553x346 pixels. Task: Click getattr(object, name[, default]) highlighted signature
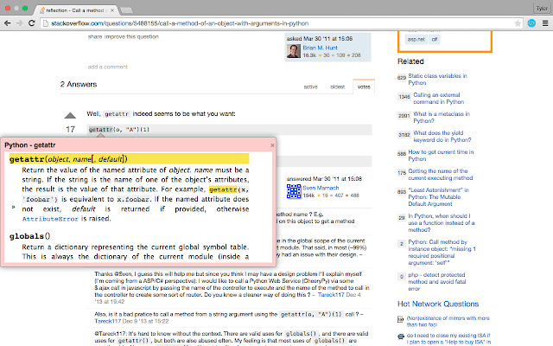coord(129,159)
